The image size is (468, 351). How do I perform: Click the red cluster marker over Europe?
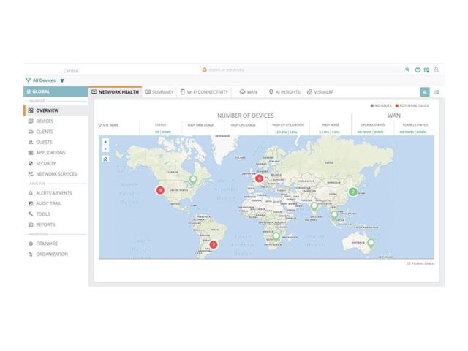[x=259, y=178]
